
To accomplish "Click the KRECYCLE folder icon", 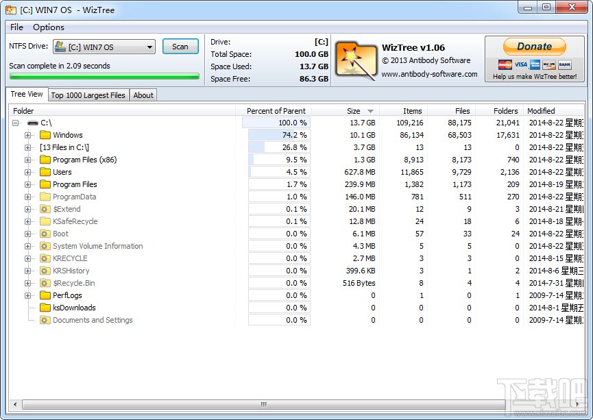I will coord(45,258).
